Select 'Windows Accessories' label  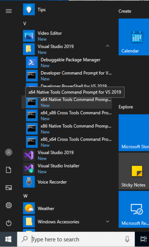click(58, 222)
